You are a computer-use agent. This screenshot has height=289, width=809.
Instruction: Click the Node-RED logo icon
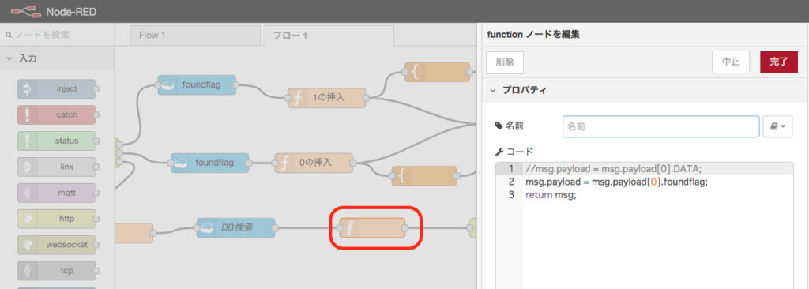(x=26, y=11)
